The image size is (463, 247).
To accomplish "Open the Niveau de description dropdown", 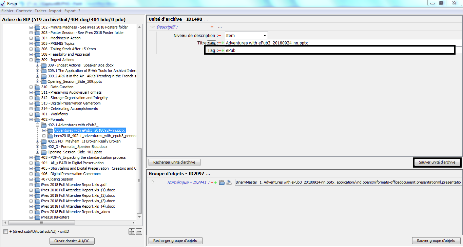I will (264, 35).
